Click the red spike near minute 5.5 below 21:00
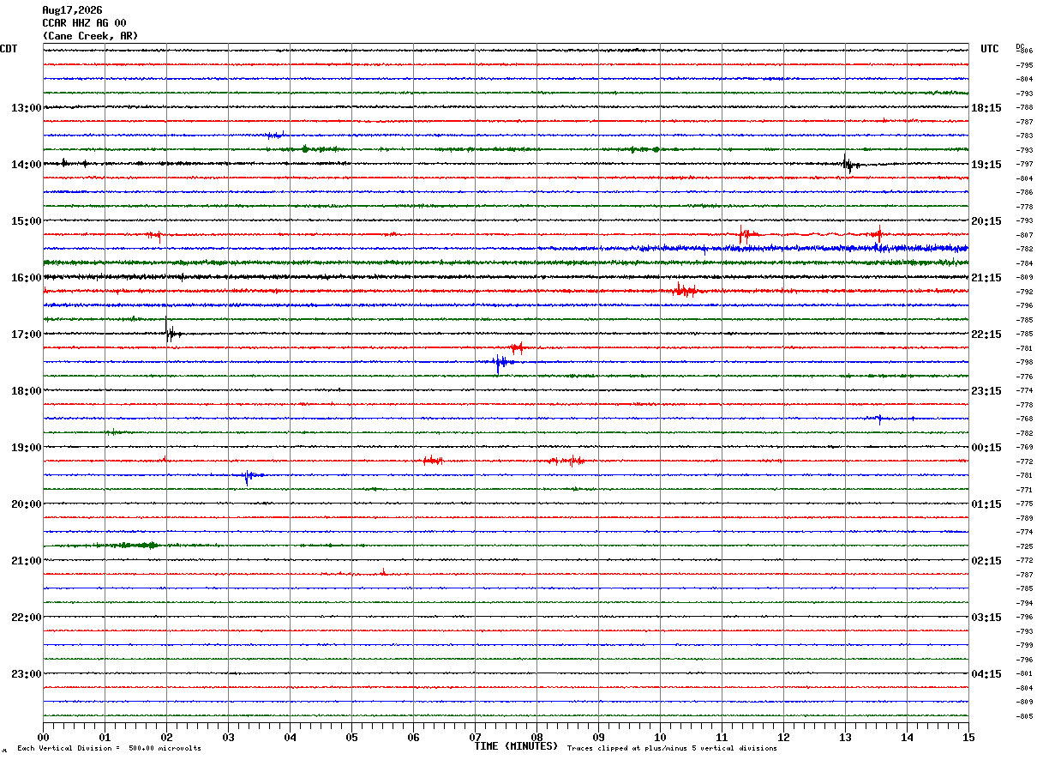Screen dimensions: 1037x760 tap(383, 572)
